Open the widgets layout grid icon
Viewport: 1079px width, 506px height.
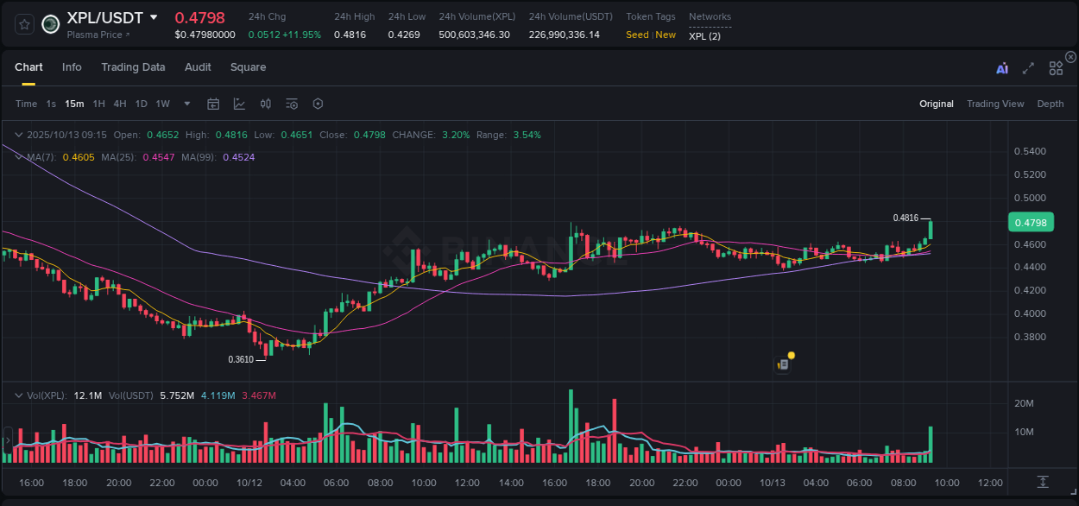point(1056,66)
